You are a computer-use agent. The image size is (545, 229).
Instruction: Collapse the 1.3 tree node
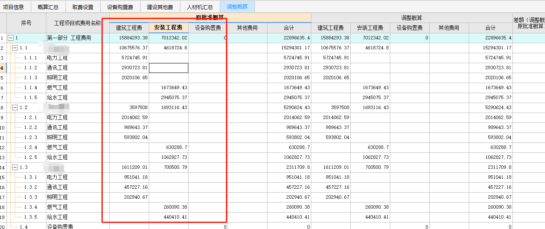[15, 168]
